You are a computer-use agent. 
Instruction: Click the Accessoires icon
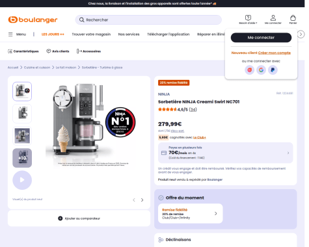[x=79, y=51]
